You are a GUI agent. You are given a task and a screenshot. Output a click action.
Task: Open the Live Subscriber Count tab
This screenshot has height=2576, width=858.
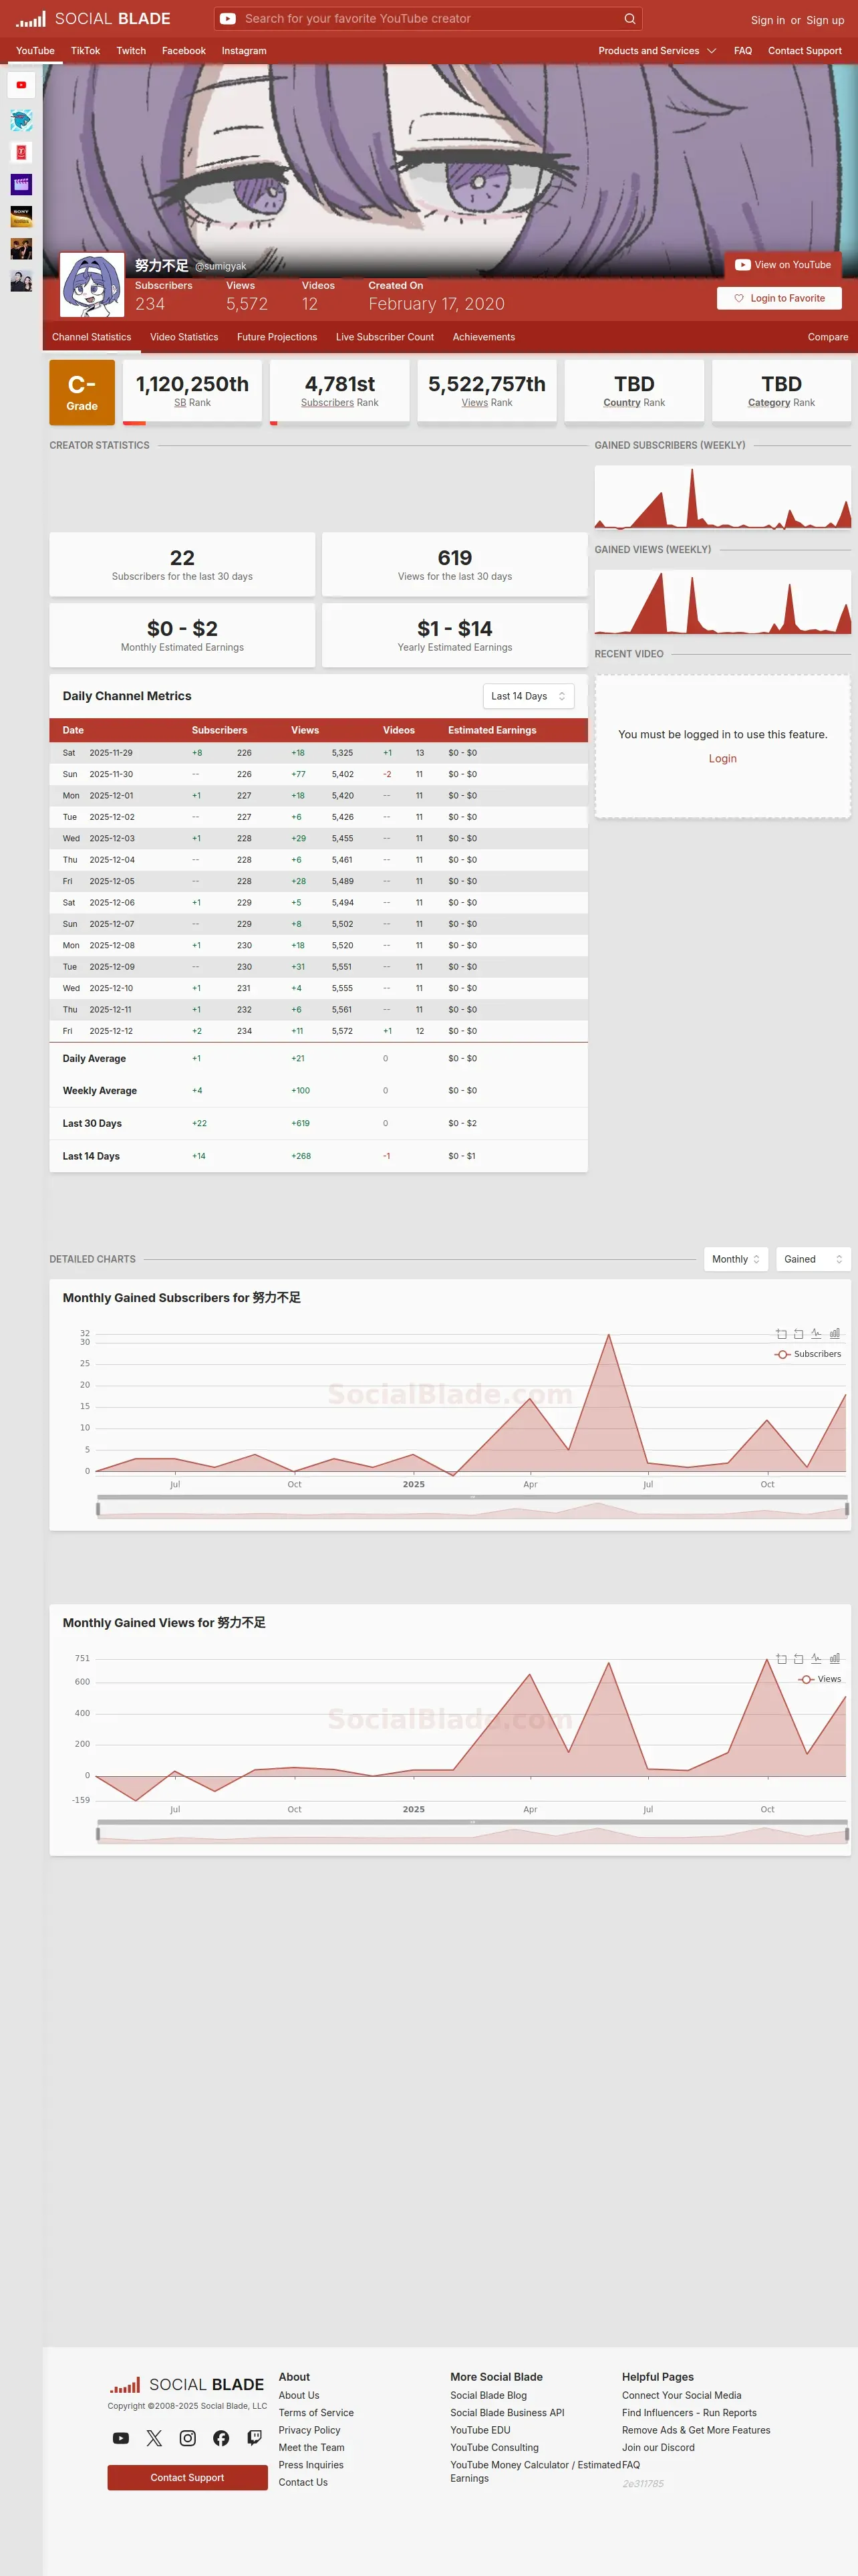[x=384, y=337]
